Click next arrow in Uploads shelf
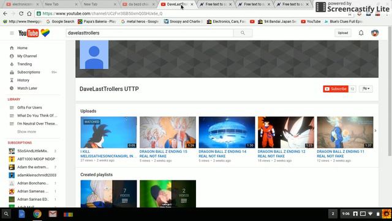 (375, 131)
